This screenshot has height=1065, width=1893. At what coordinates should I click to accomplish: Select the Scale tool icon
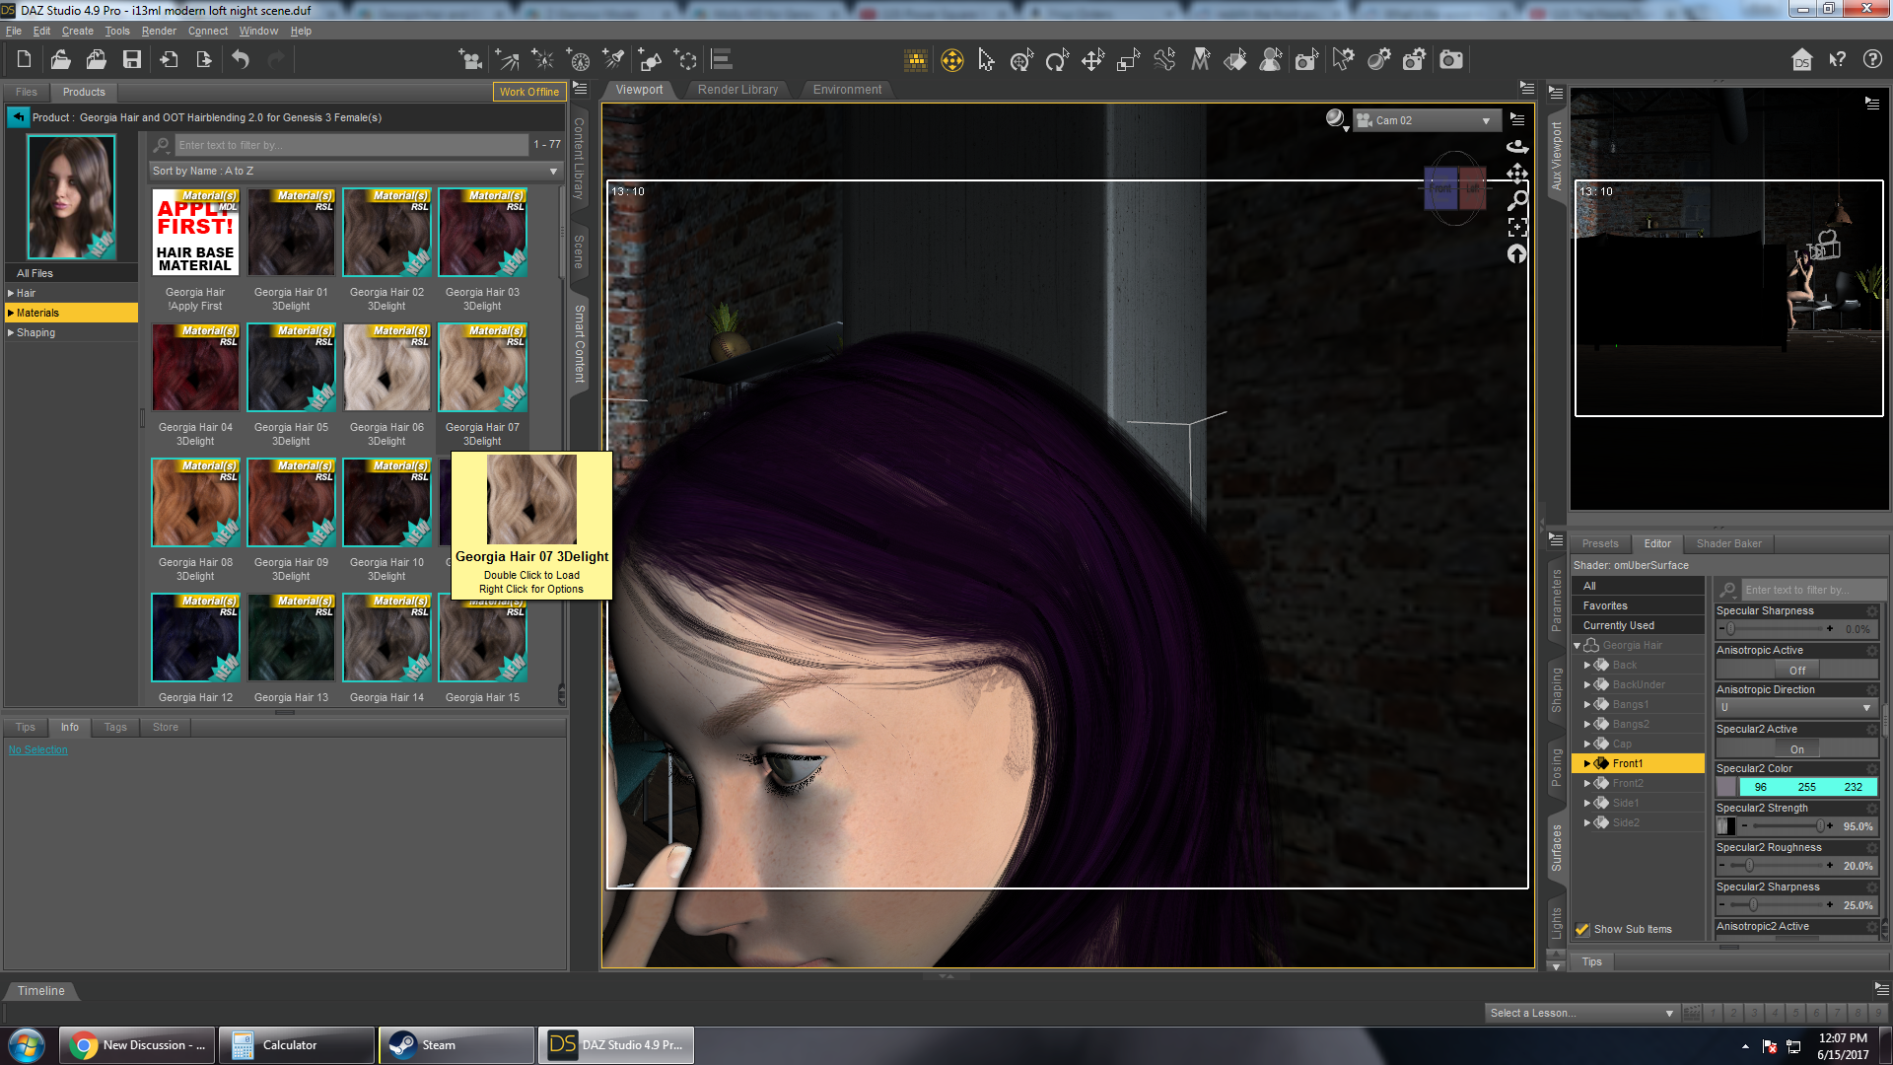click(1128, 60)
